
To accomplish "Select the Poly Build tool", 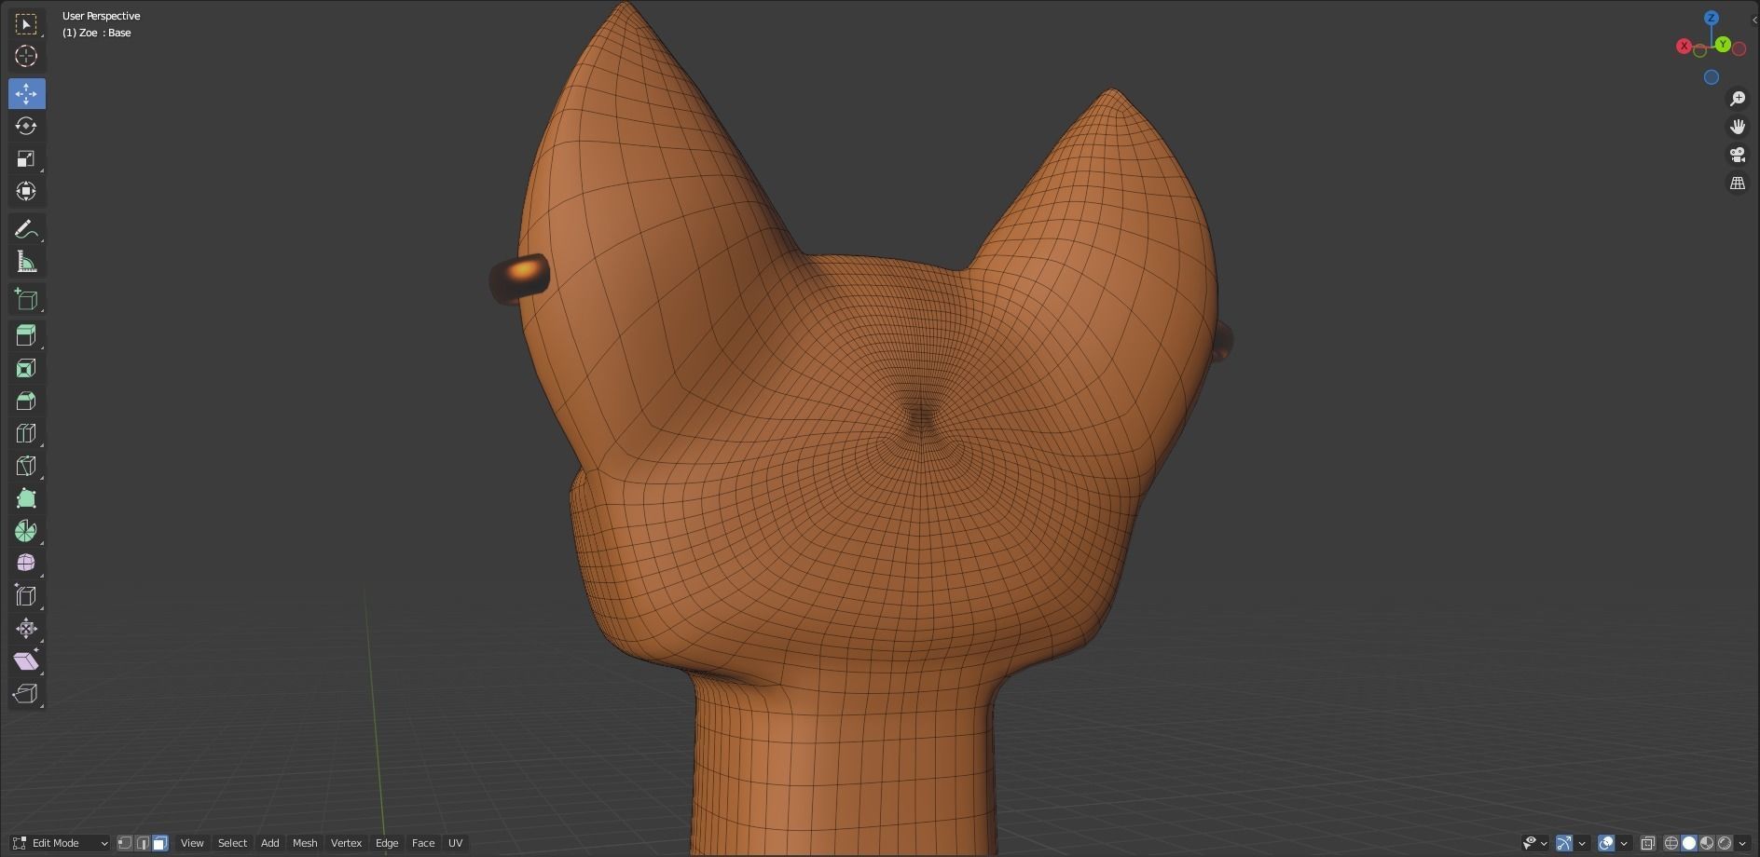I will [x=26, y=498].
